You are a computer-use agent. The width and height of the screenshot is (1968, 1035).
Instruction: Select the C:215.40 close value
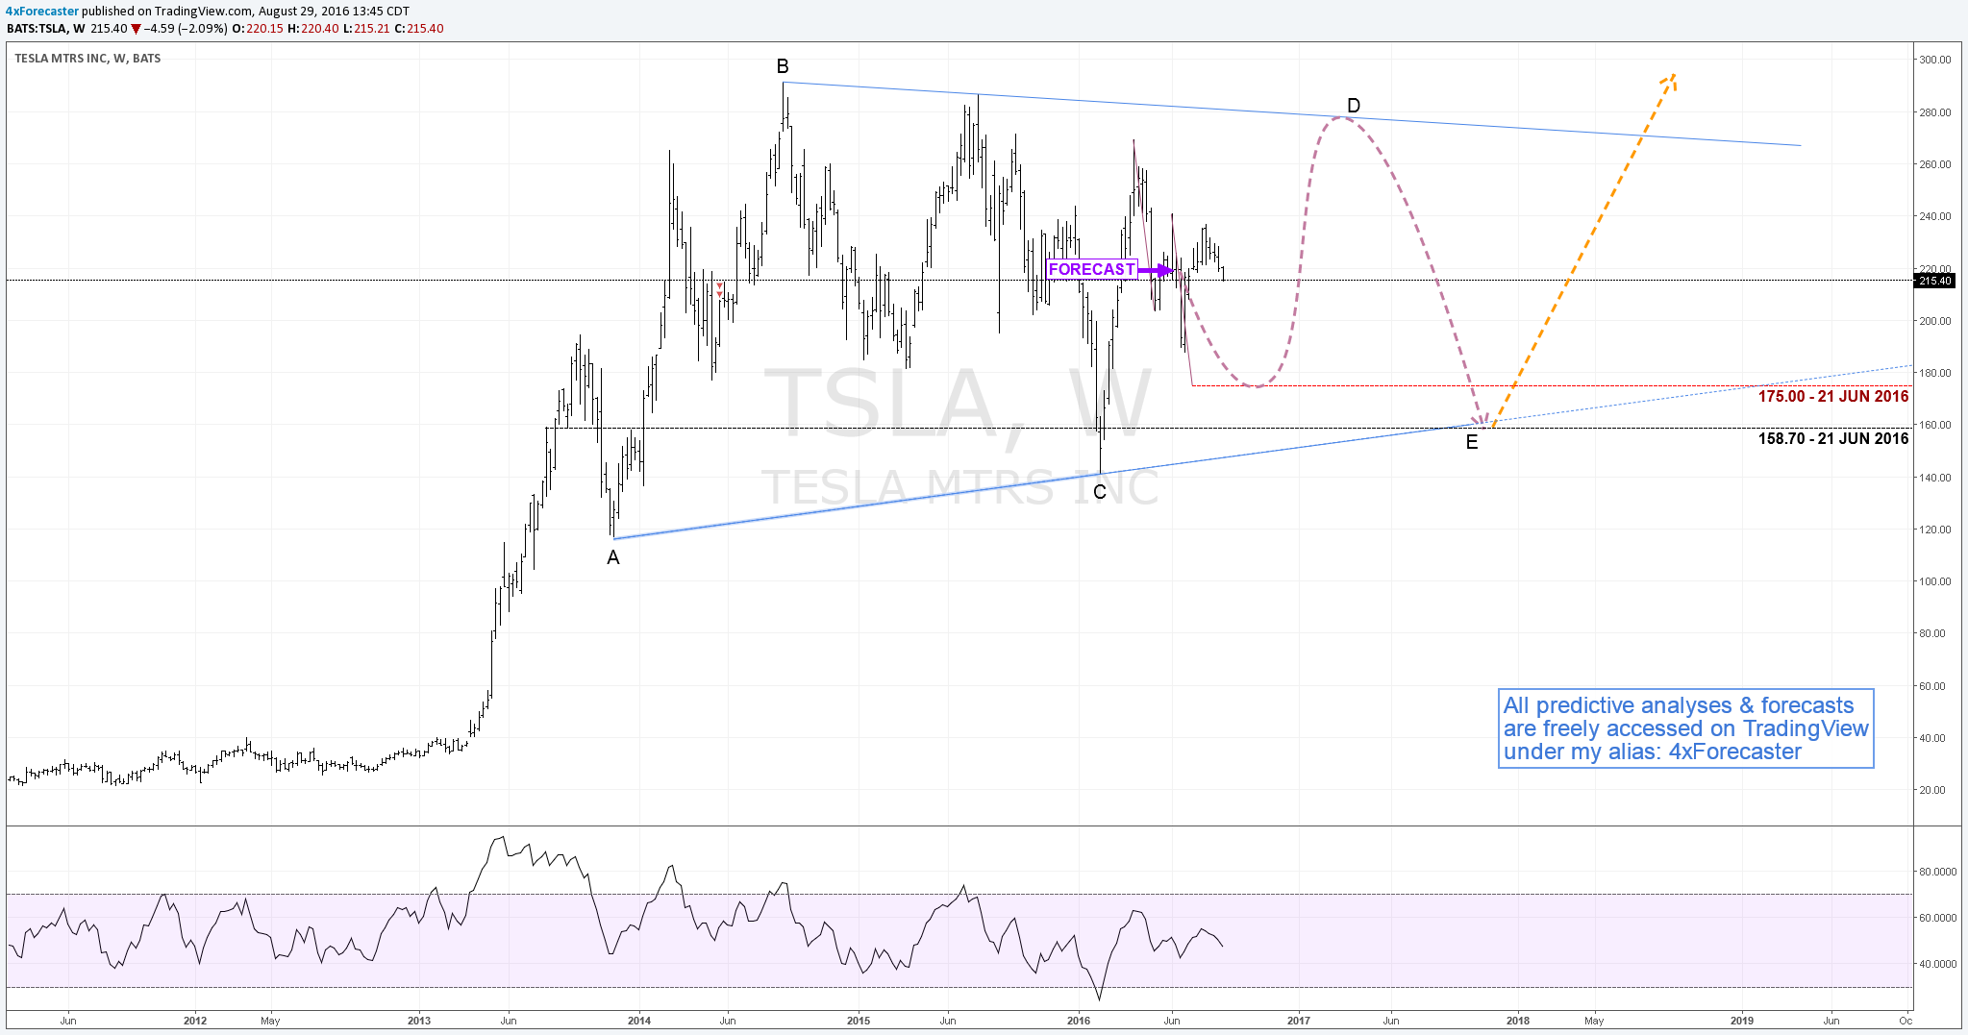coord(419,29)
